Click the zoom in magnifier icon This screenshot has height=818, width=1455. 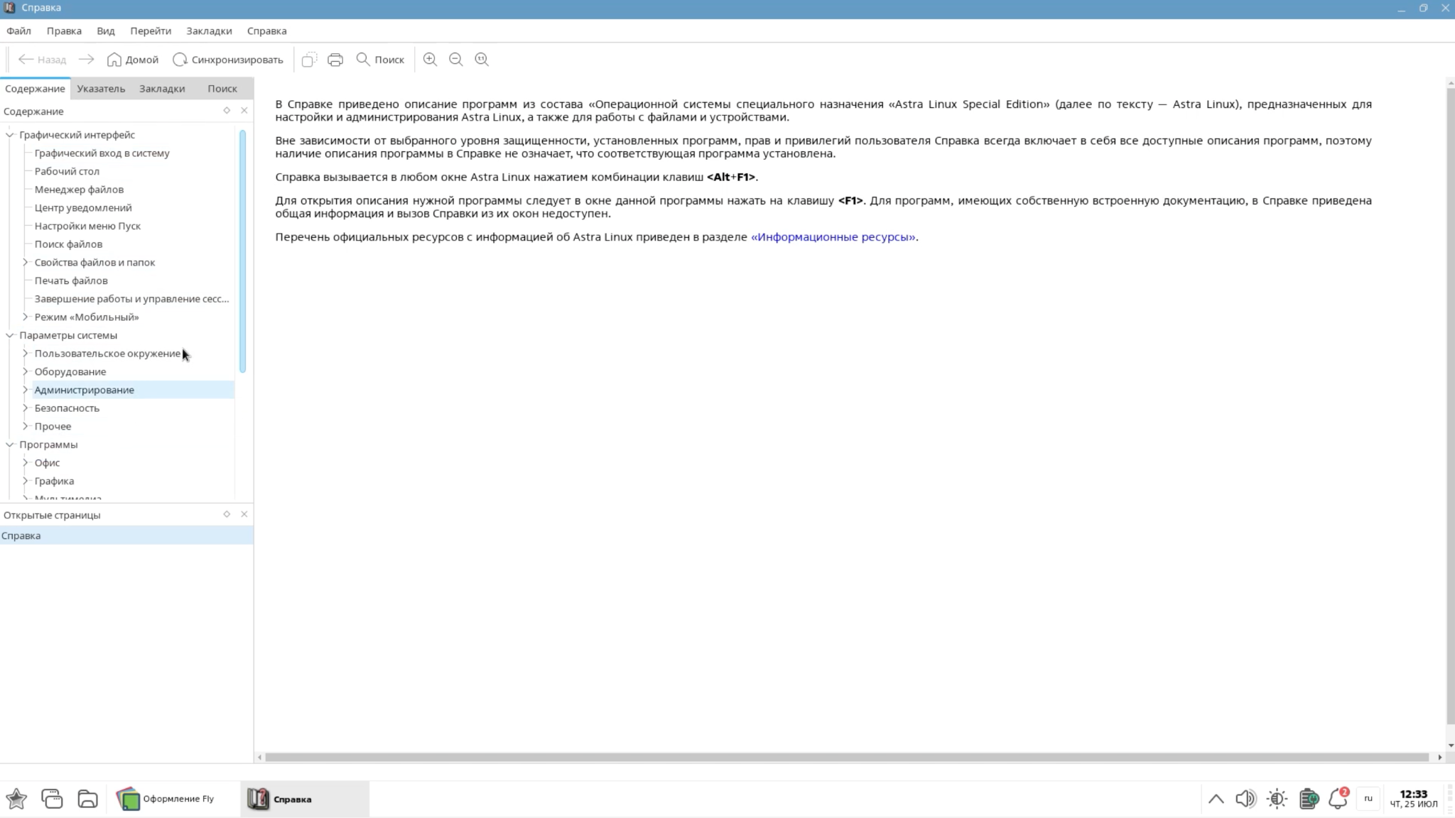pyautogui.click(x=430, y=60)
